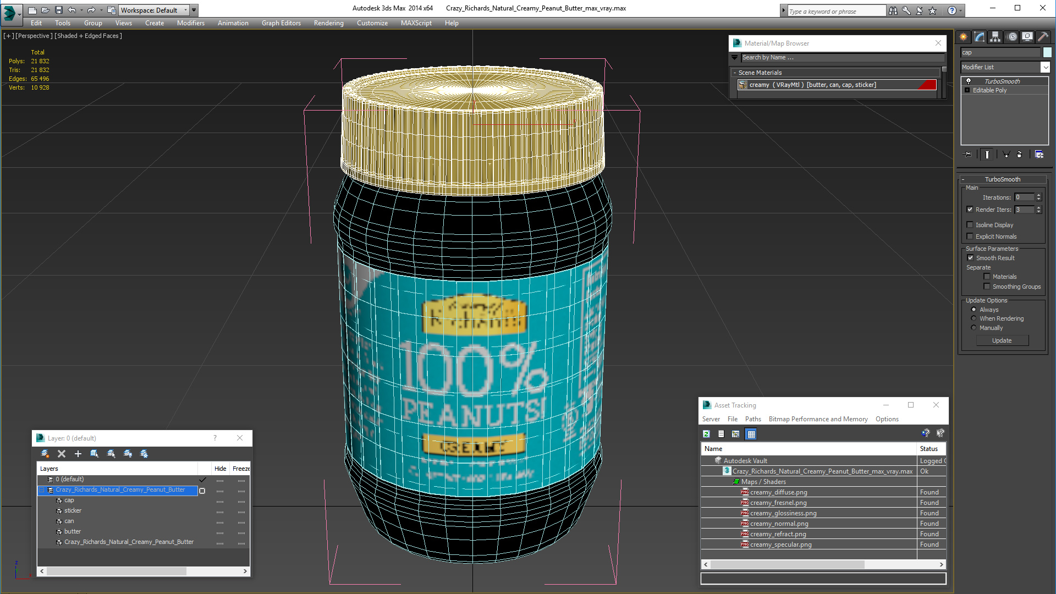Screen dimensions: 1056x594
Task: Increase the Iterations spinner value
Action: (x=1039, y=195)
